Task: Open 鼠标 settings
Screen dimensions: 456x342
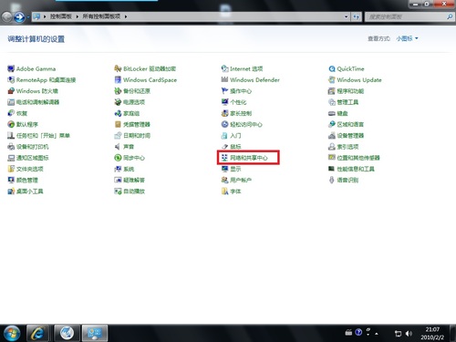Action: click(231, 147)
